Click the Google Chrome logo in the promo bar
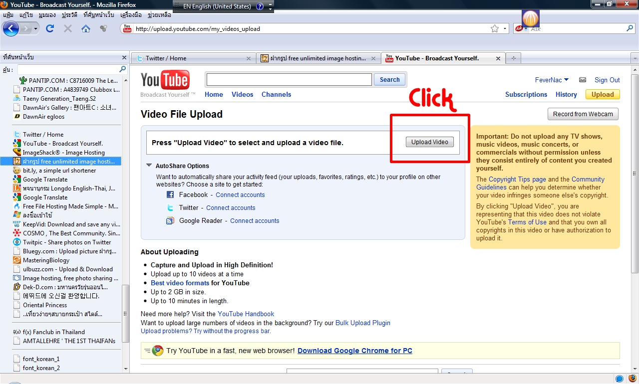Image resolution: width=639 pixels, height=384 pixels. pyautogui.click(x=158, y=351)
